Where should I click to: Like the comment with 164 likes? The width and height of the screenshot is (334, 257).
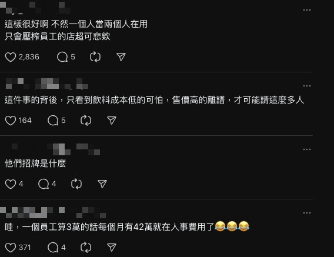[x=11, y=121]
